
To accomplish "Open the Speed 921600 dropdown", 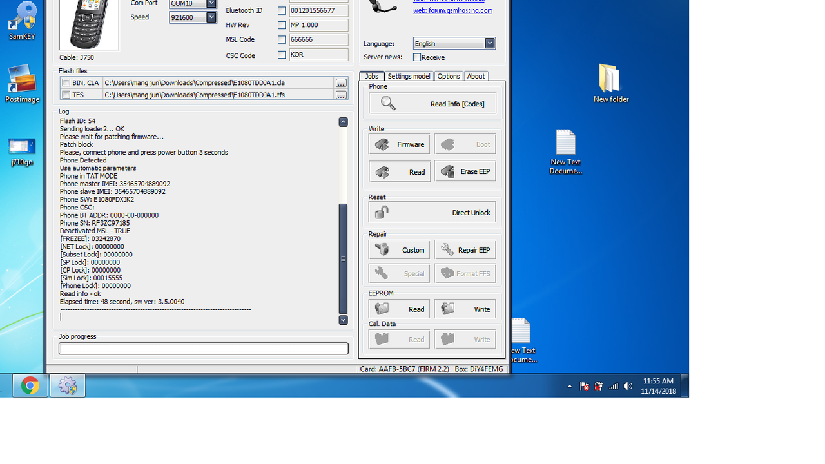I will (x=211, y=17).
